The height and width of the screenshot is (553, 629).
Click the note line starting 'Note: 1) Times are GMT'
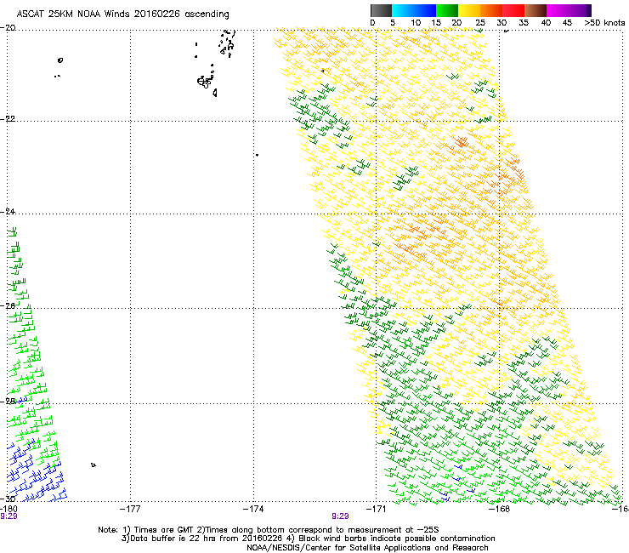coord(269,530)
